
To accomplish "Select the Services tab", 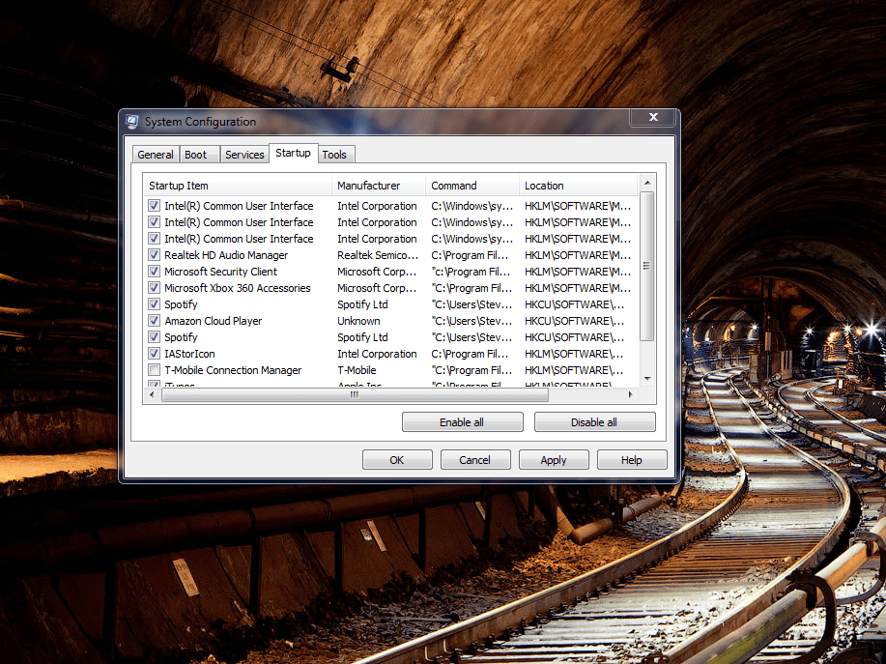I will (x=244, y=154).
